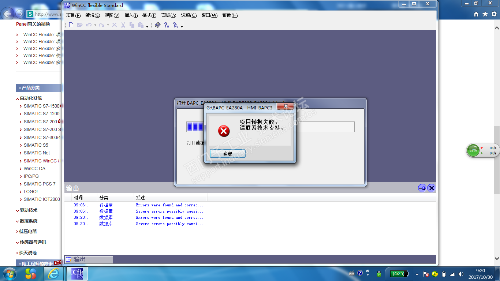Image resolution: width=500 pixels, height=281 pixels.
Task: Click the question mark list help icon
Action: click(167, 25)
